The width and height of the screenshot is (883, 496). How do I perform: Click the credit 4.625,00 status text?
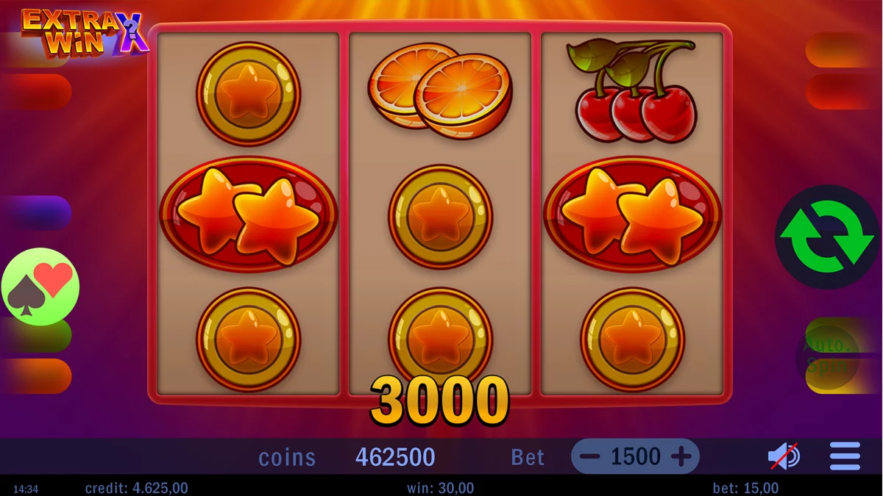click(136, 488)
